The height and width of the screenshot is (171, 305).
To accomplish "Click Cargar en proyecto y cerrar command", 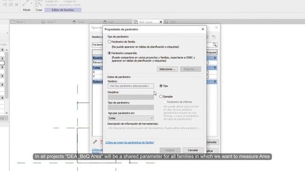I will [70, 3].
